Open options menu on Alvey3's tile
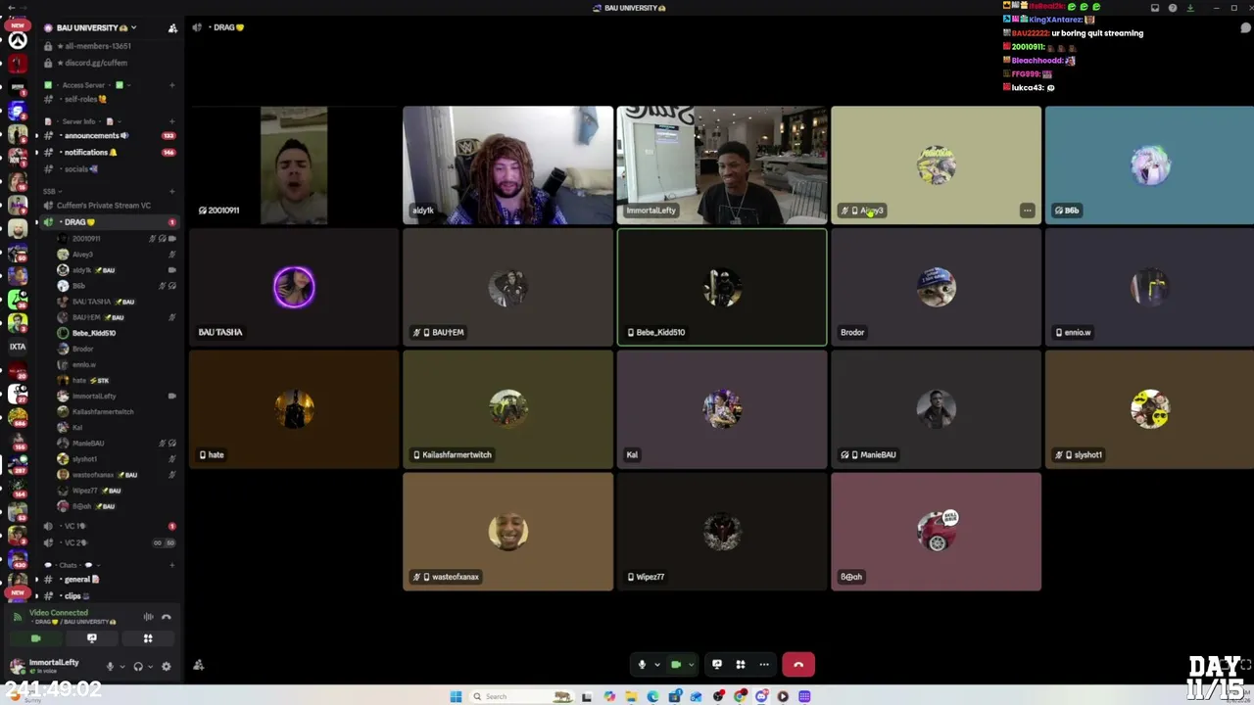Screen dimensions: 1254x705 coord(1027,211)
